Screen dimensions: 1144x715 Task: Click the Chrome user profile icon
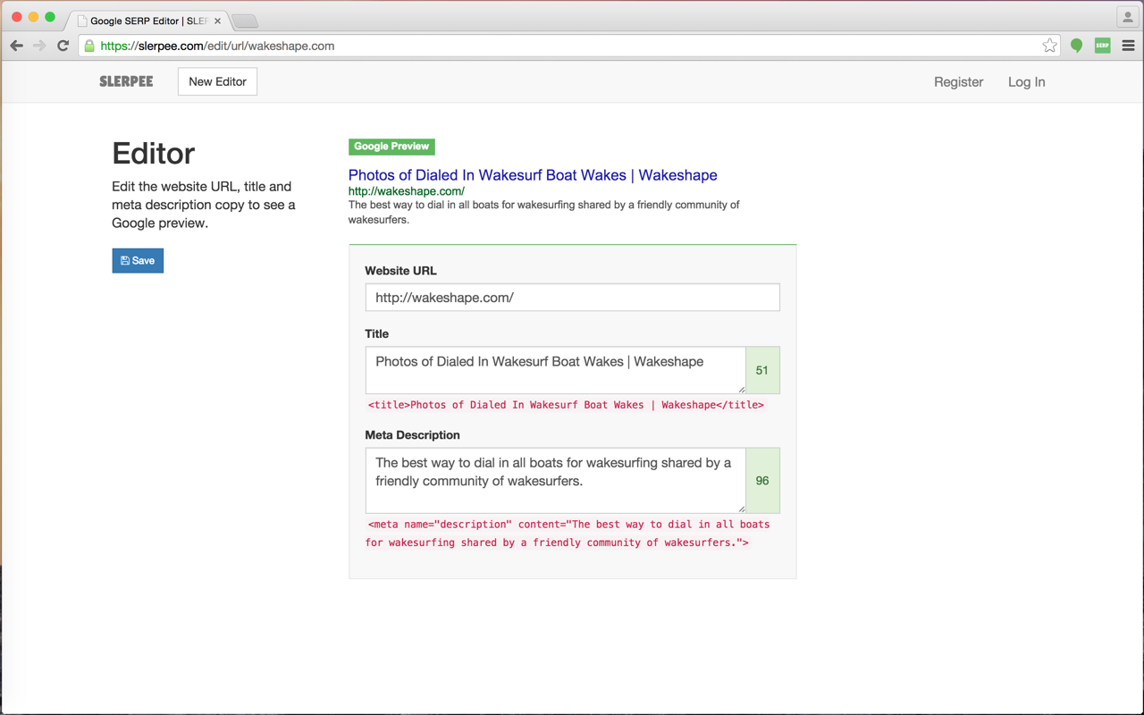(1128, 17)
